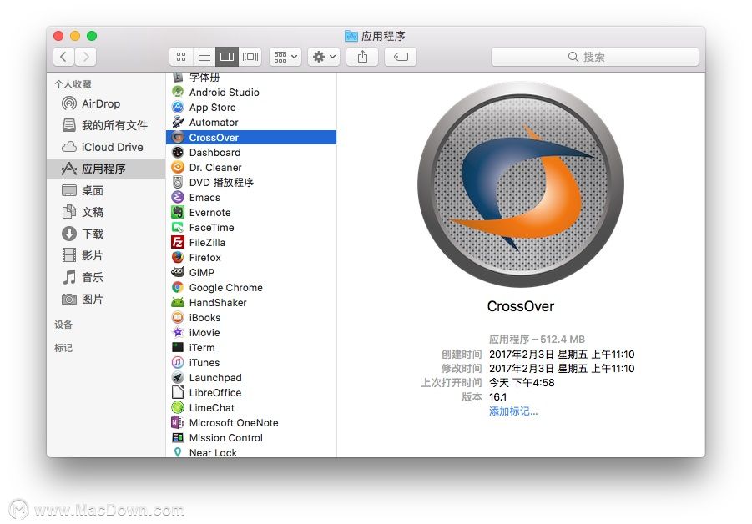Open 下载 in the sidebar

(x=106, y=234)
